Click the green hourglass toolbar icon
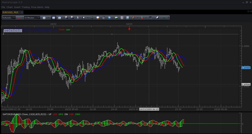252x134 pixels. tap(92, 18)
